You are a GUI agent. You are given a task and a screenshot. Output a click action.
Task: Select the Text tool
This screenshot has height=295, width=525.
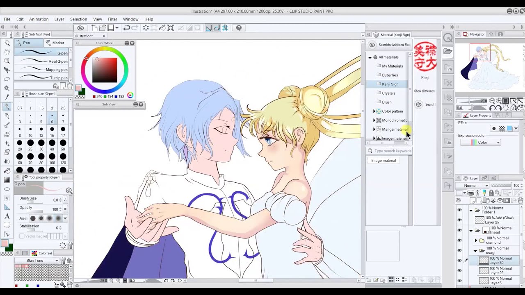pos(7,216)
